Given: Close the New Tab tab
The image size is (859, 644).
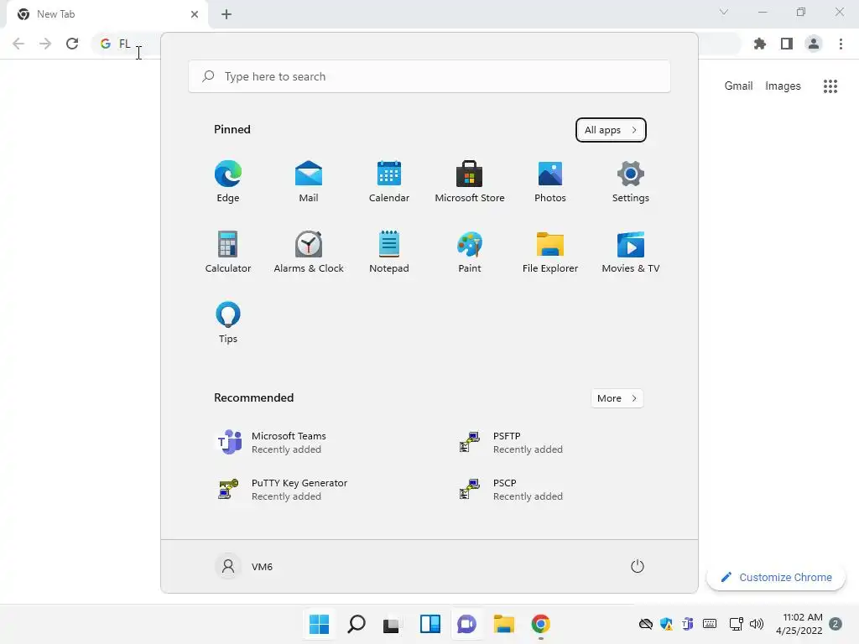Looking at the screenshot, I should pyautogui.click(x=195, y=14).
